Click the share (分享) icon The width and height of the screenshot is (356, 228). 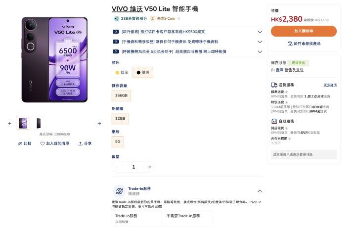(80, 144)
